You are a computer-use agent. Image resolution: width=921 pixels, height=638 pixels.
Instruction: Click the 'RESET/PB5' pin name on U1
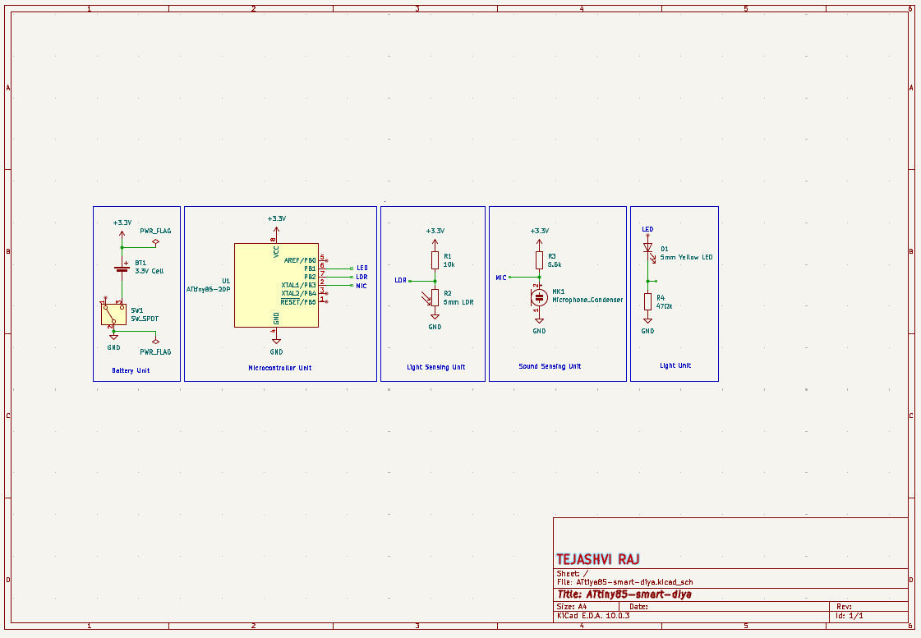(x=297, y=302)
